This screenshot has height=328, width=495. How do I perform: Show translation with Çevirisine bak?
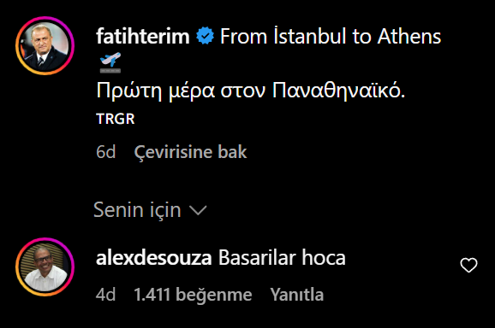point(190,152)
